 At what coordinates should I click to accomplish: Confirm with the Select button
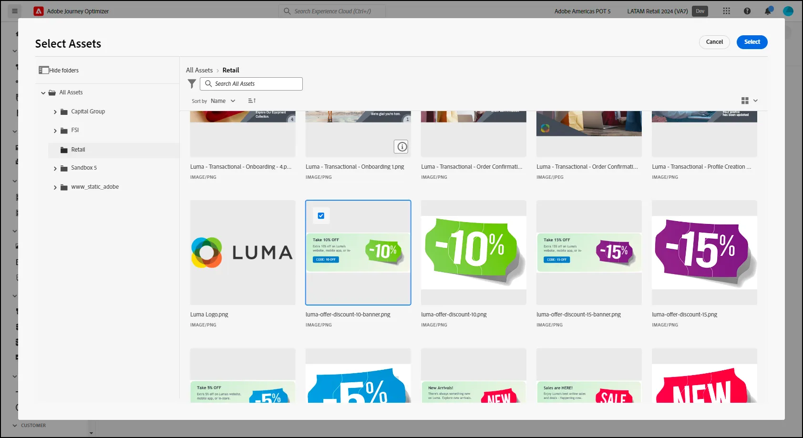pos(752,42)
